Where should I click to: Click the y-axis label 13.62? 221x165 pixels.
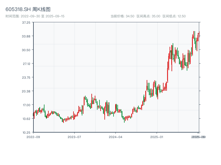coord(27,119)
